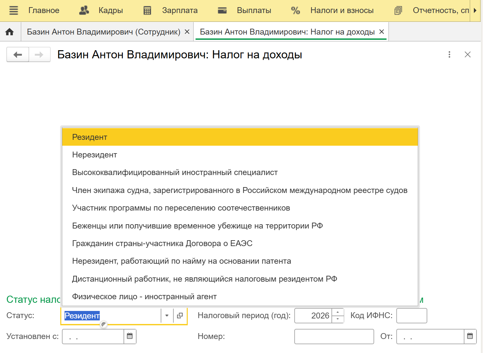Click the Выплаты wallet icon
The image size is (483, 353).
pyautogui.click(x=222, y=10)
